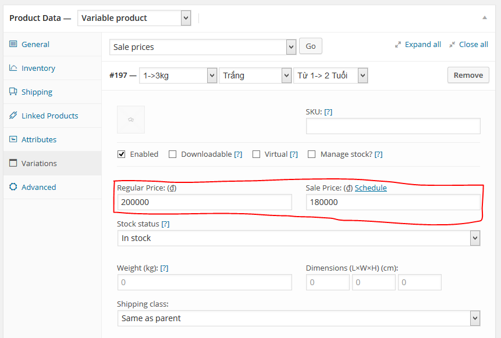Collapse the Product Data panel arrow
501x338 pixels.
click(x=484, y=18)
